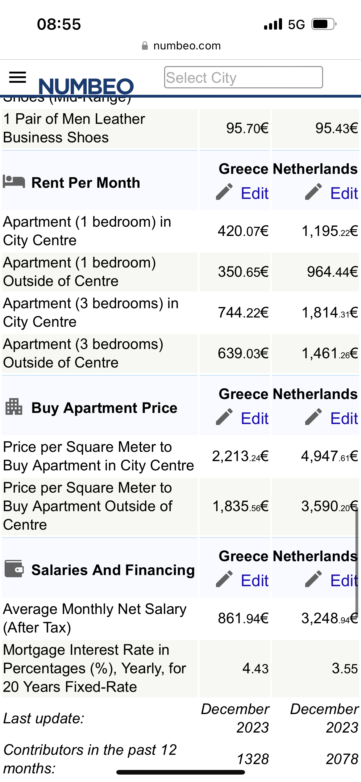The image size is (361, 782).
Task: Tap the bed icon beside Rent Per Month
Action: pyautogui.click(x=14, y=181)
